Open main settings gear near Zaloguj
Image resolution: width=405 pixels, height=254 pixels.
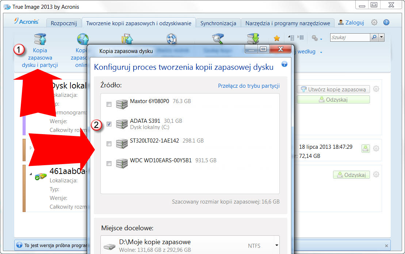point(374,23)
